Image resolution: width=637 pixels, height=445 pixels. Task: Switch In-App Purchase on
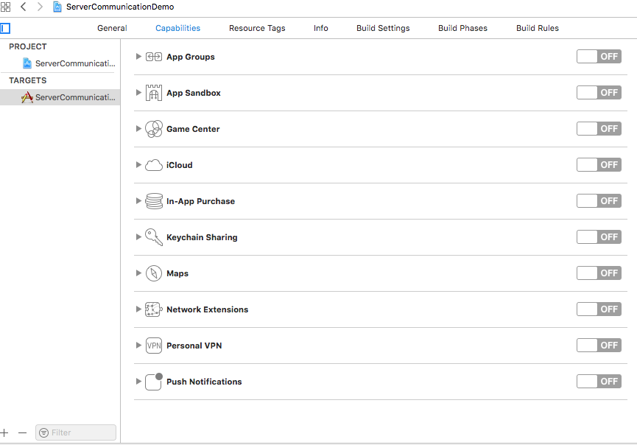[x=599, y=200]
